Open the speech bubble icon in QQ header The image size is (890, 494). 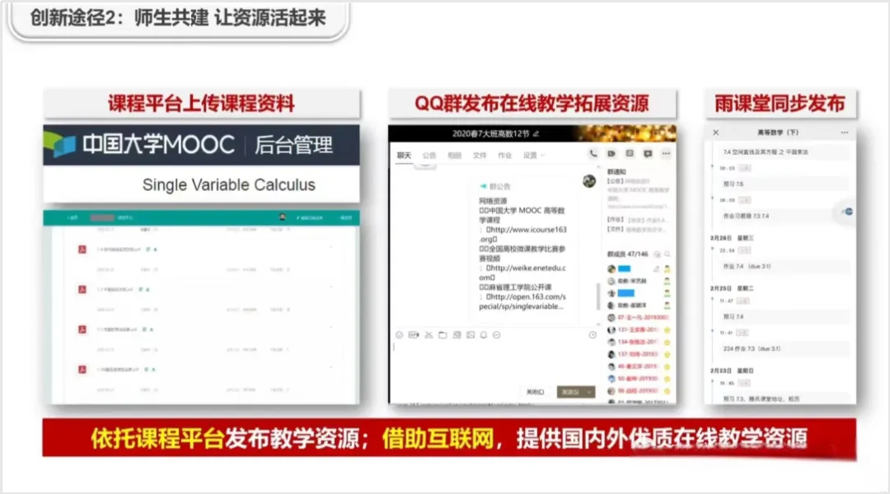pyautogui.click(x=648, y=154)
